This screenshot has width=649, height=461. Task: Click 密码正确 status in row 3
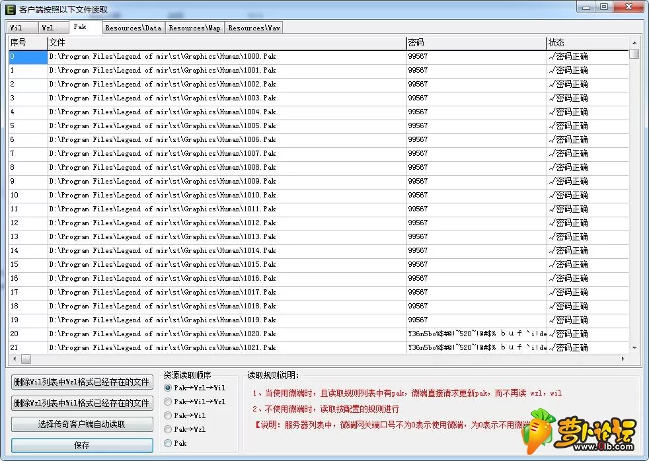[x=588, y=98]
